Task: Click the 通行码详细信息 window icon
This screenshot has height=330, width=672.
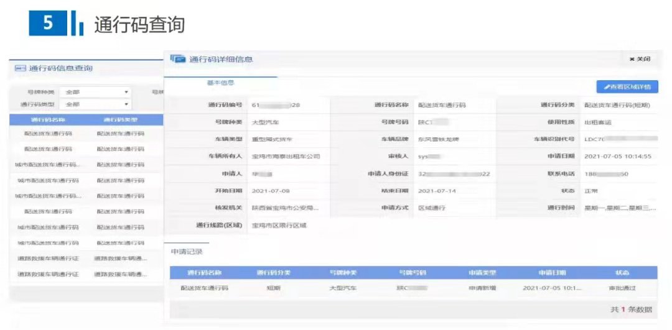Action: (x=178, y=59)
